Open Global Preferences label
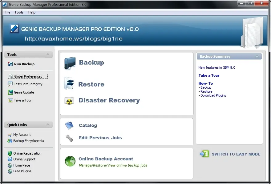The width and height of the screenshot is (271, 184). (28, 76)
